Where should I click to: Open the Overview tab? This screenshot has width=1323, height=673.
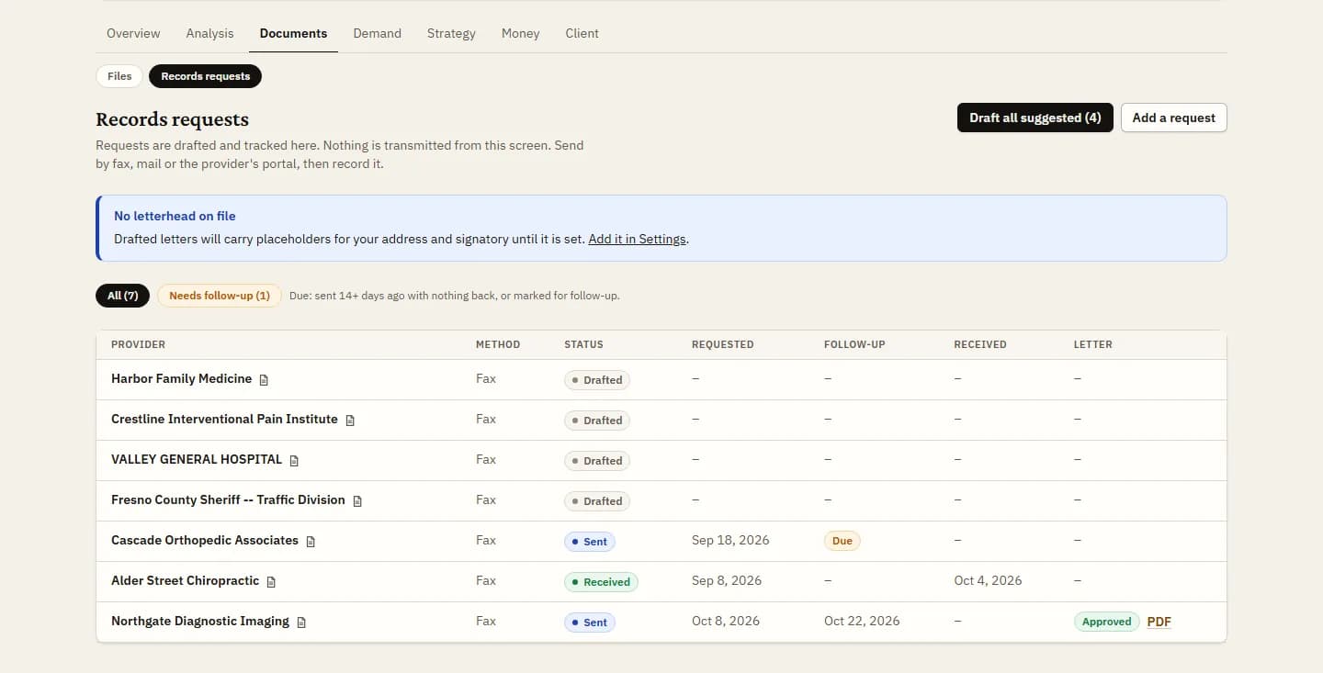tap(133, 33)
